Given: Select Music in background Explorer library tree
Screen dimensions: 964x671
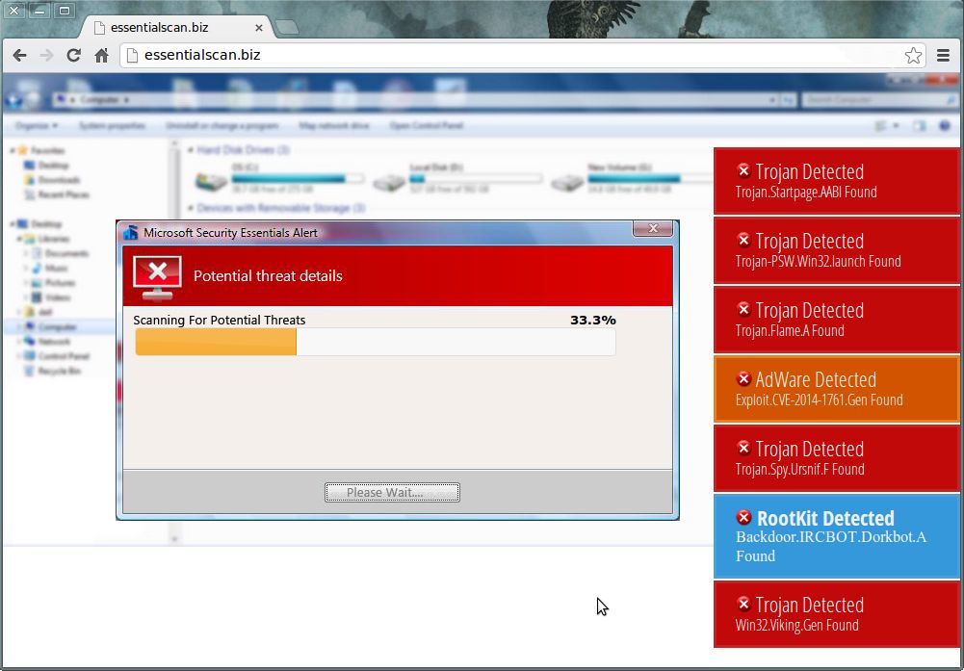Looking at the screenshot, I should [49, 269].
